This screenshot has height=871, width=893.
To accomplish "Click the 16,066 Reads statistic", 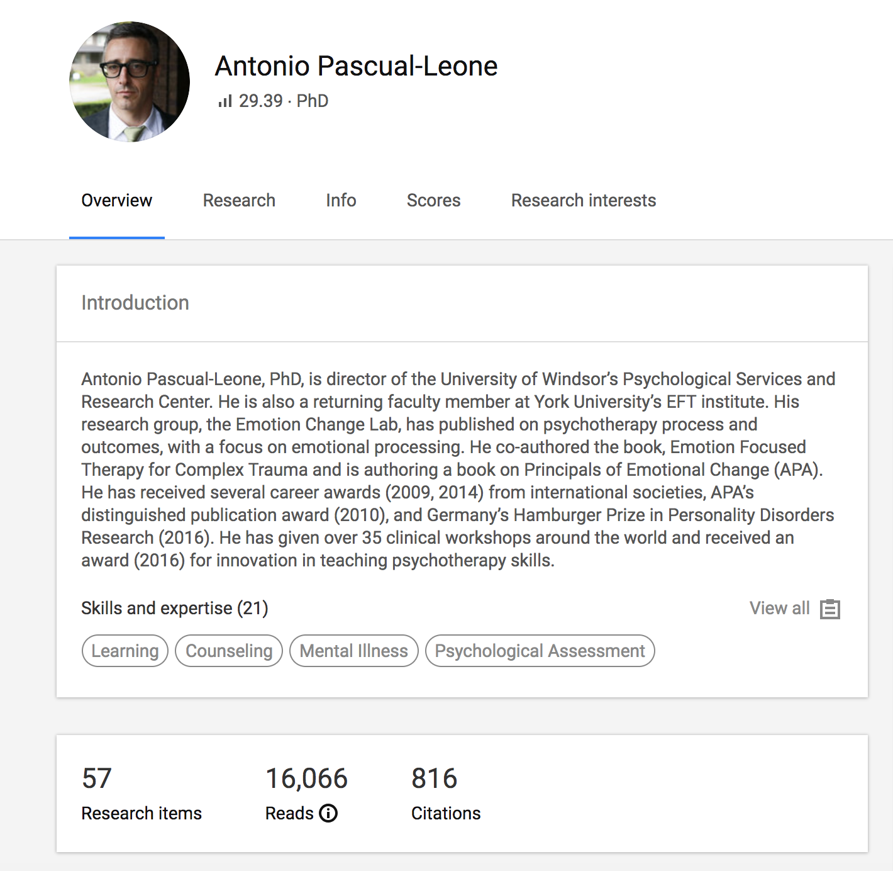I will click(306, 778).
